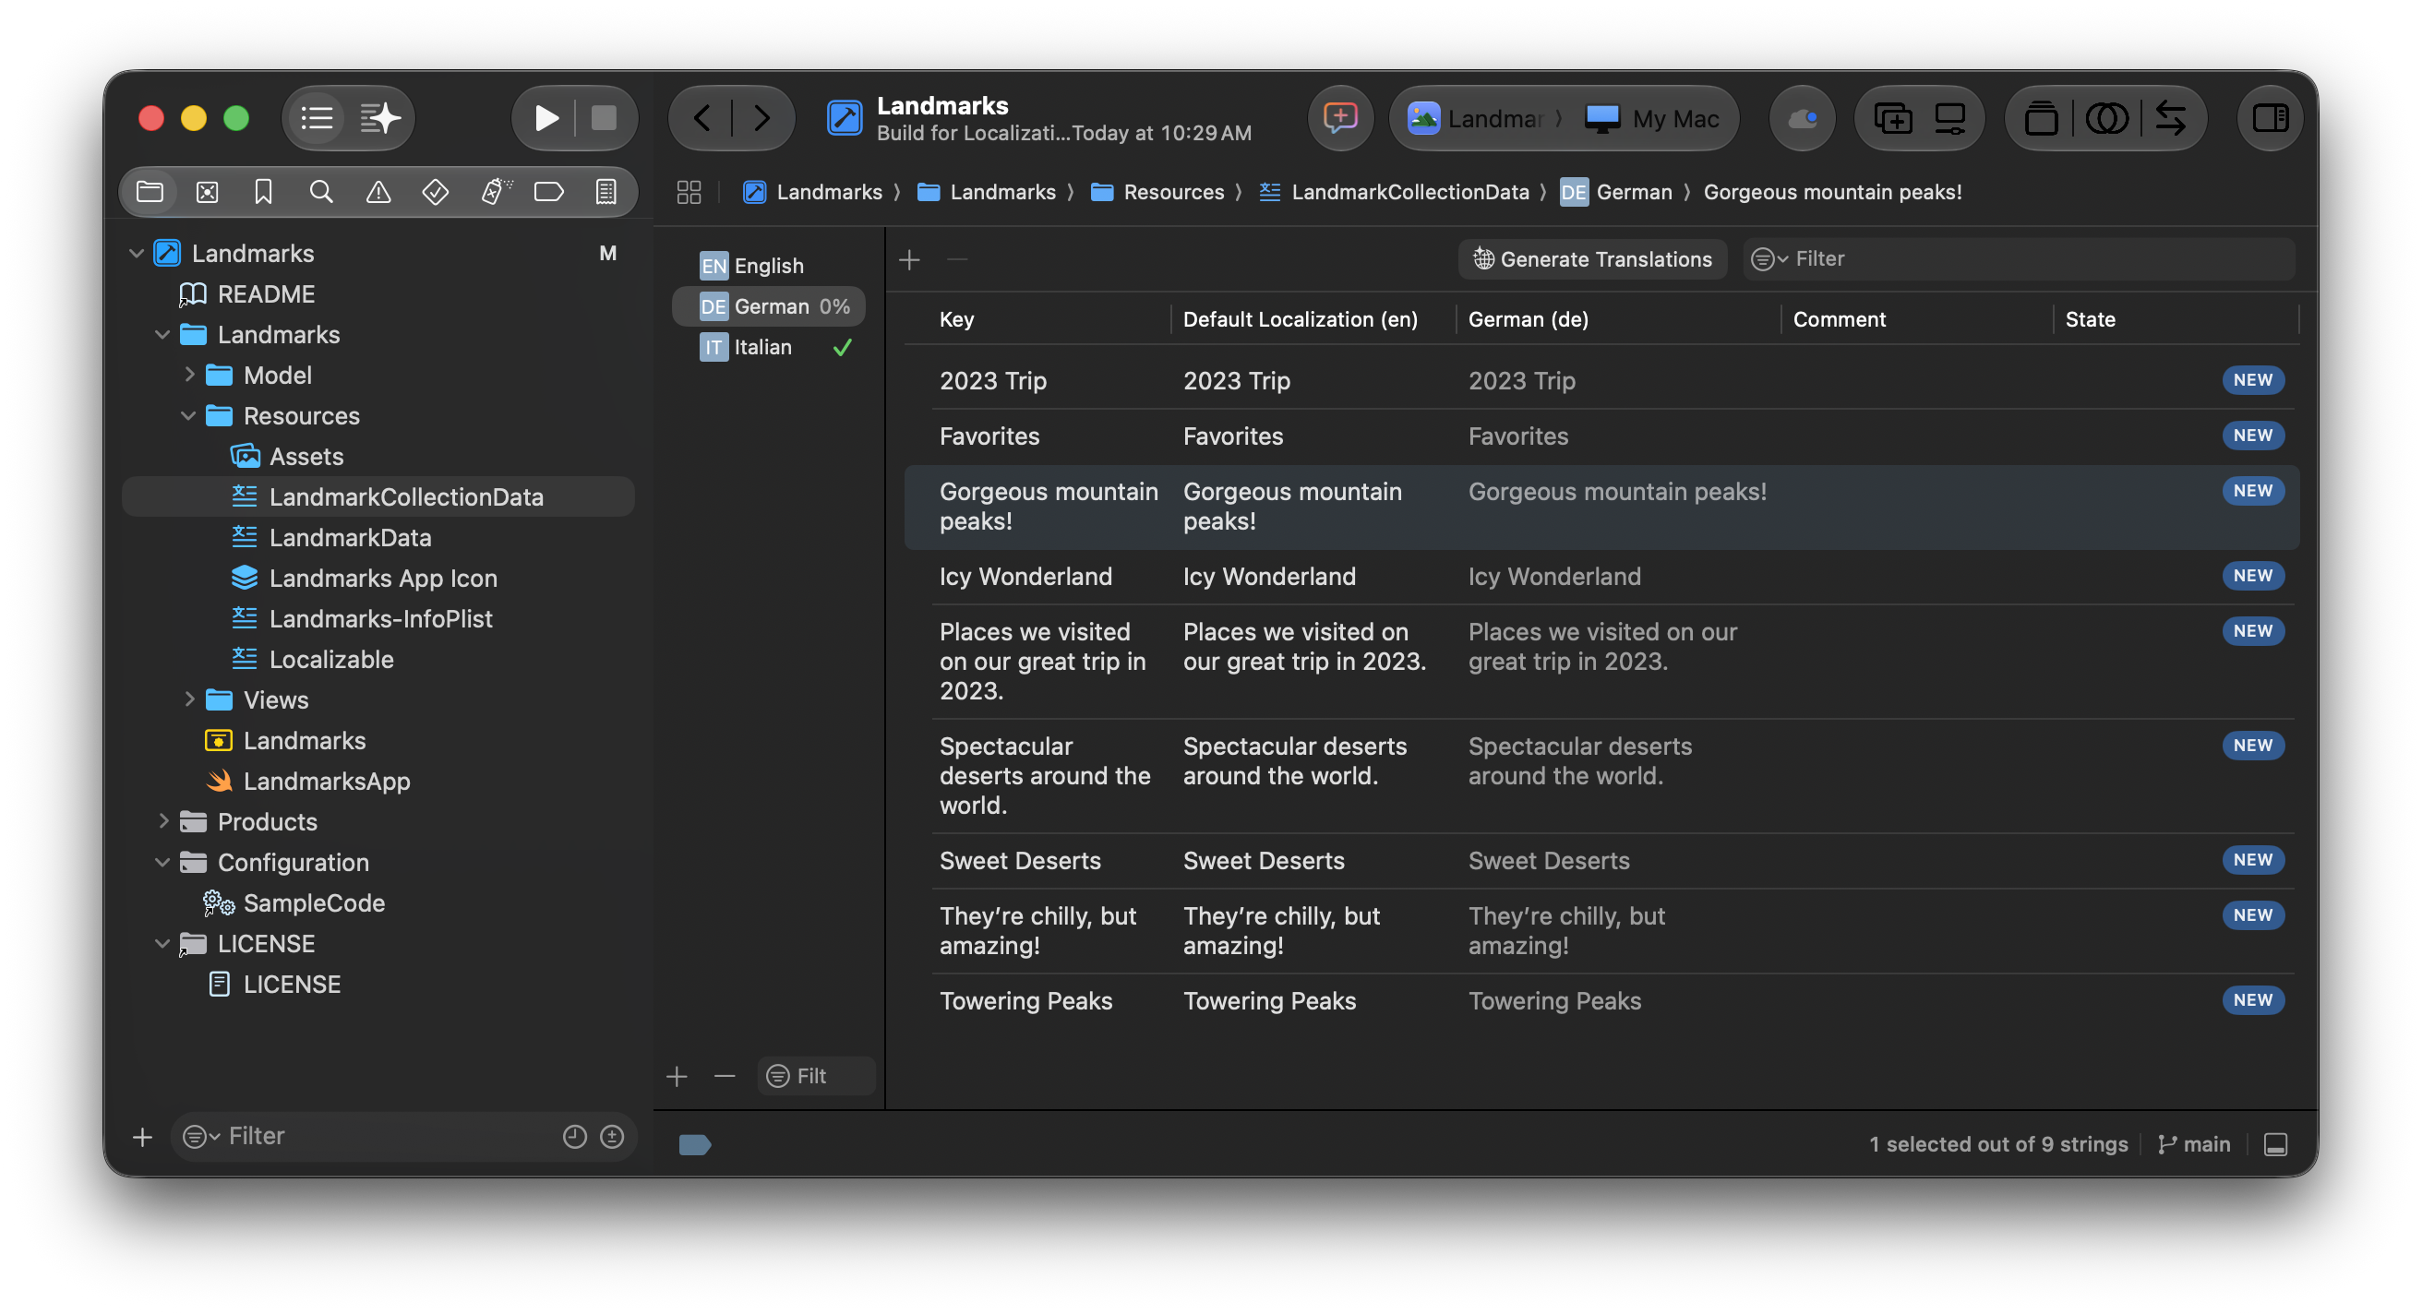Click the Generate Translations button
This screenshot has width=2422, height=1314.
(x=1593, y=258)
